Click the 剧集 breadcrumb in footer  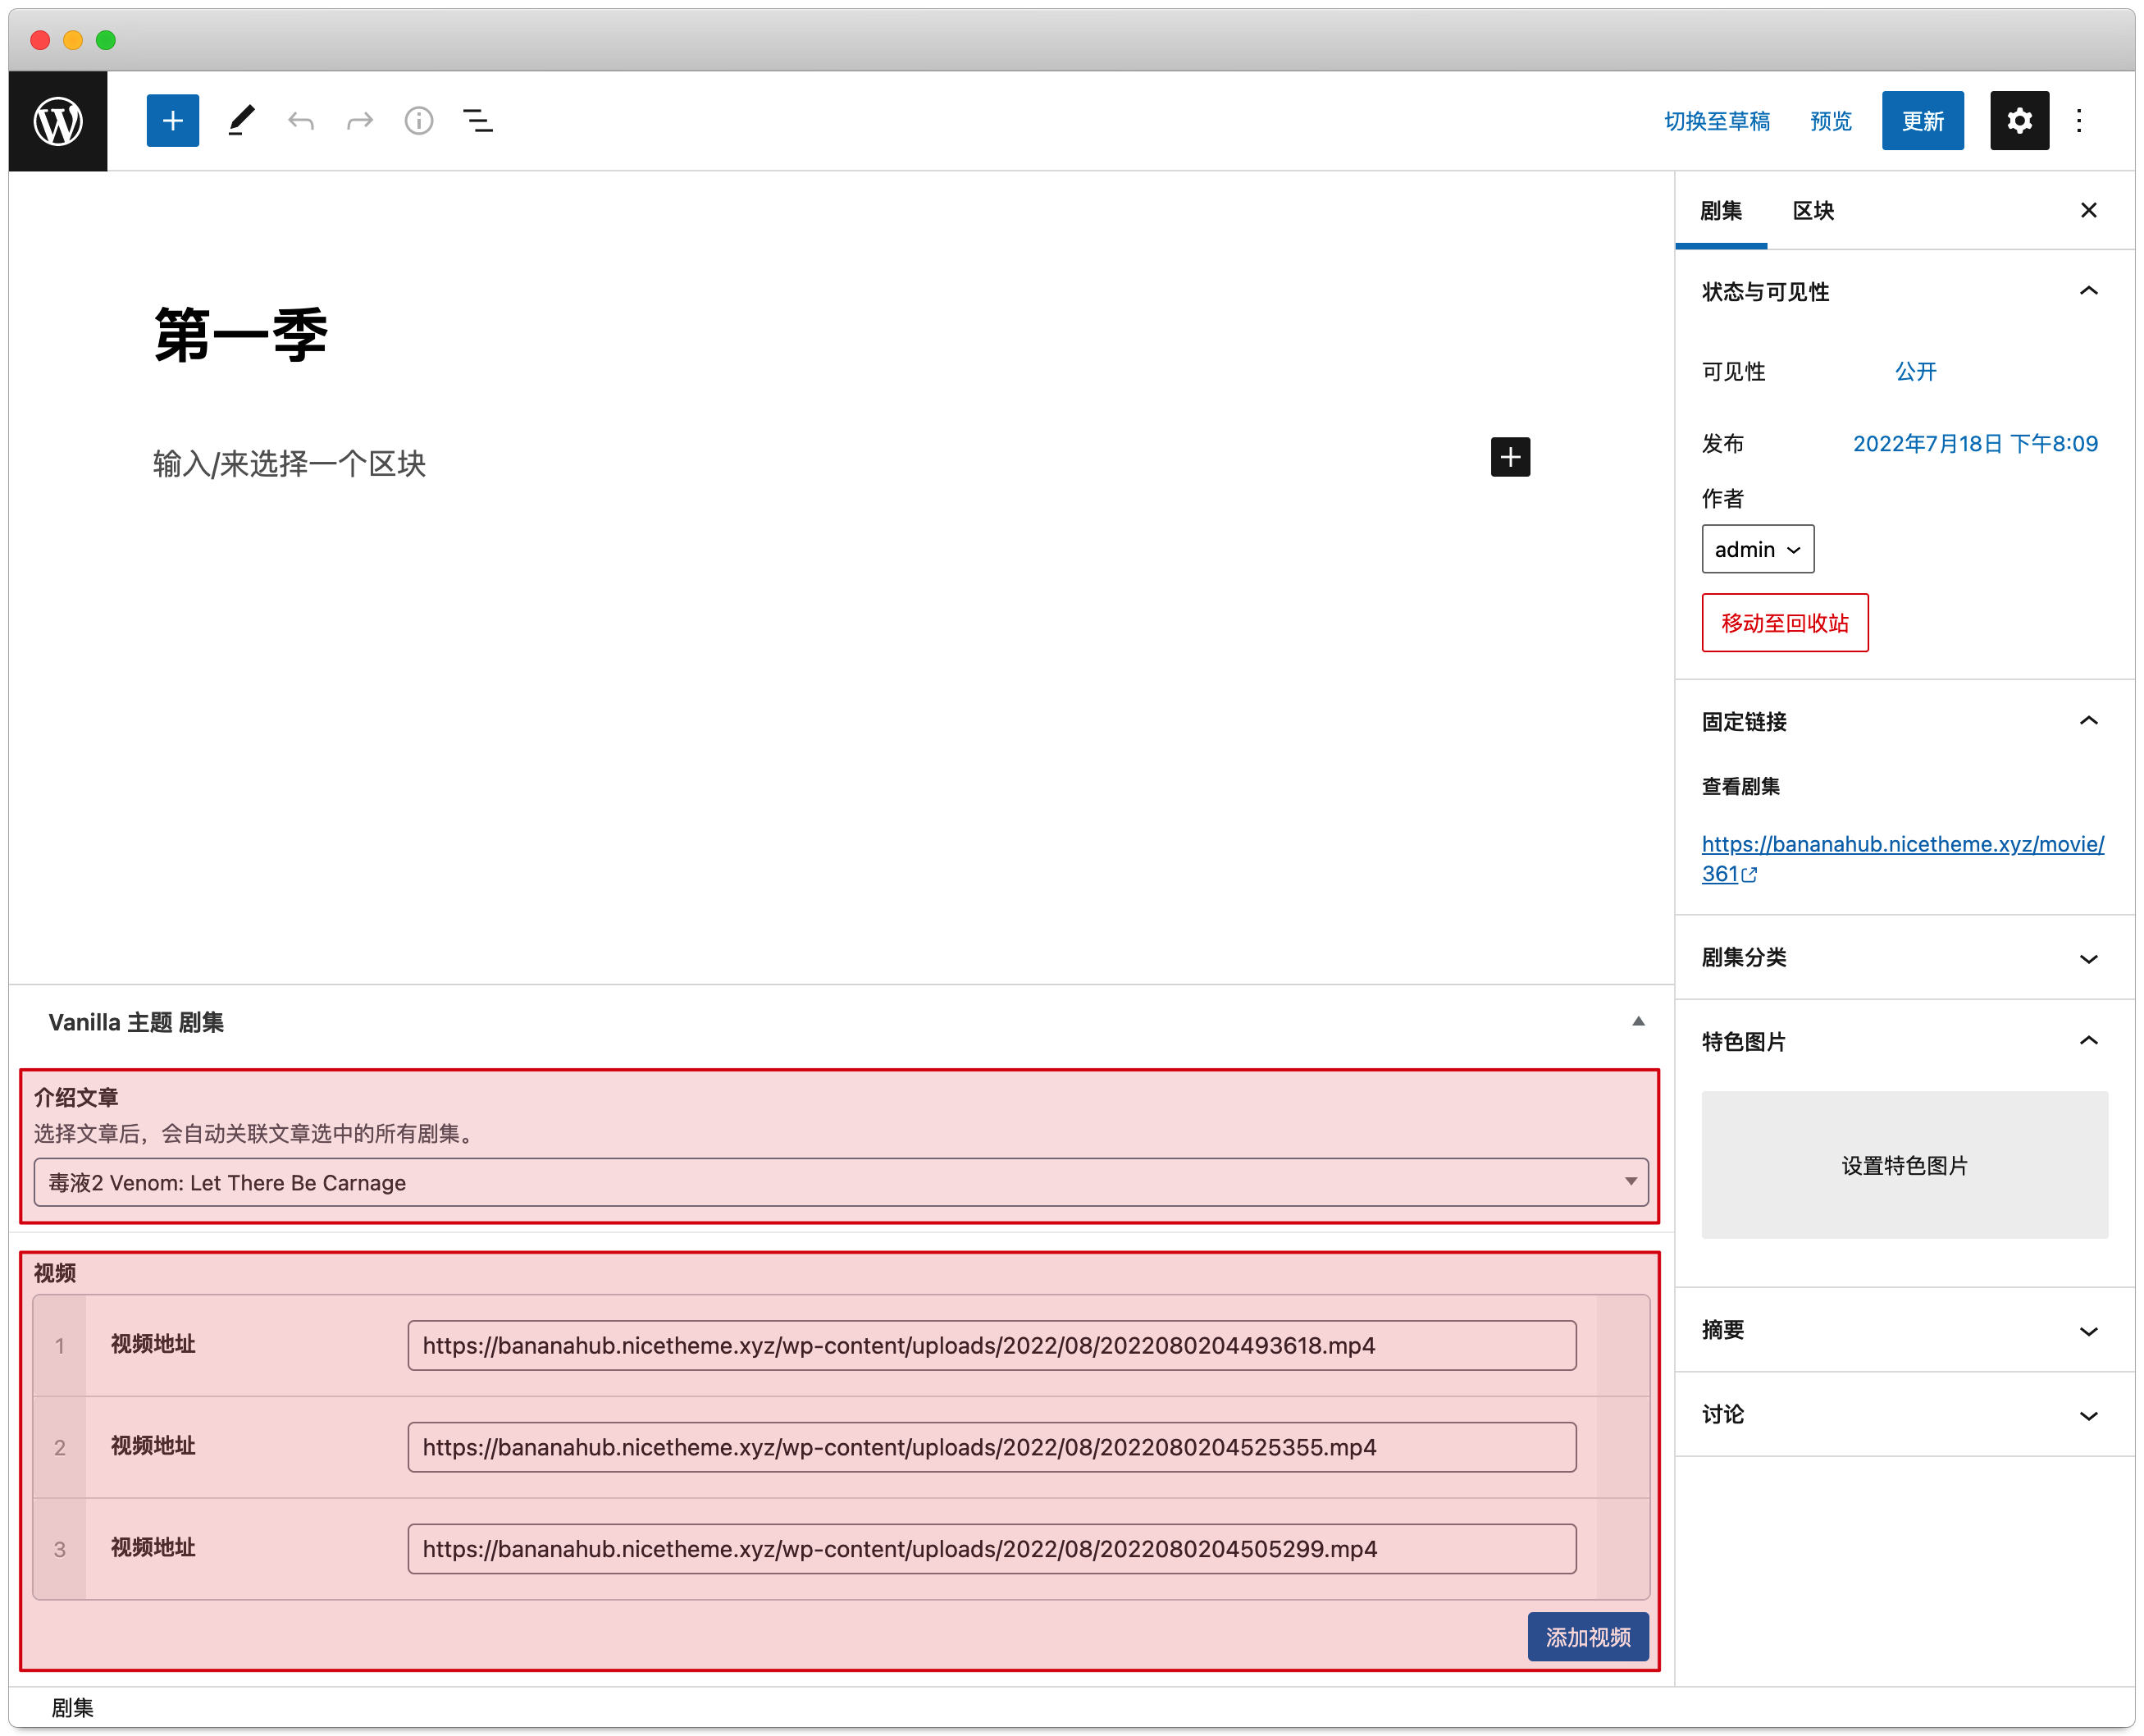pos(72,1708)
